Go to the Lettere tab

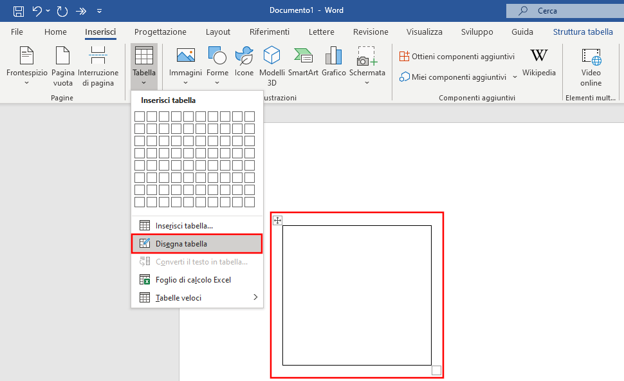321,32
